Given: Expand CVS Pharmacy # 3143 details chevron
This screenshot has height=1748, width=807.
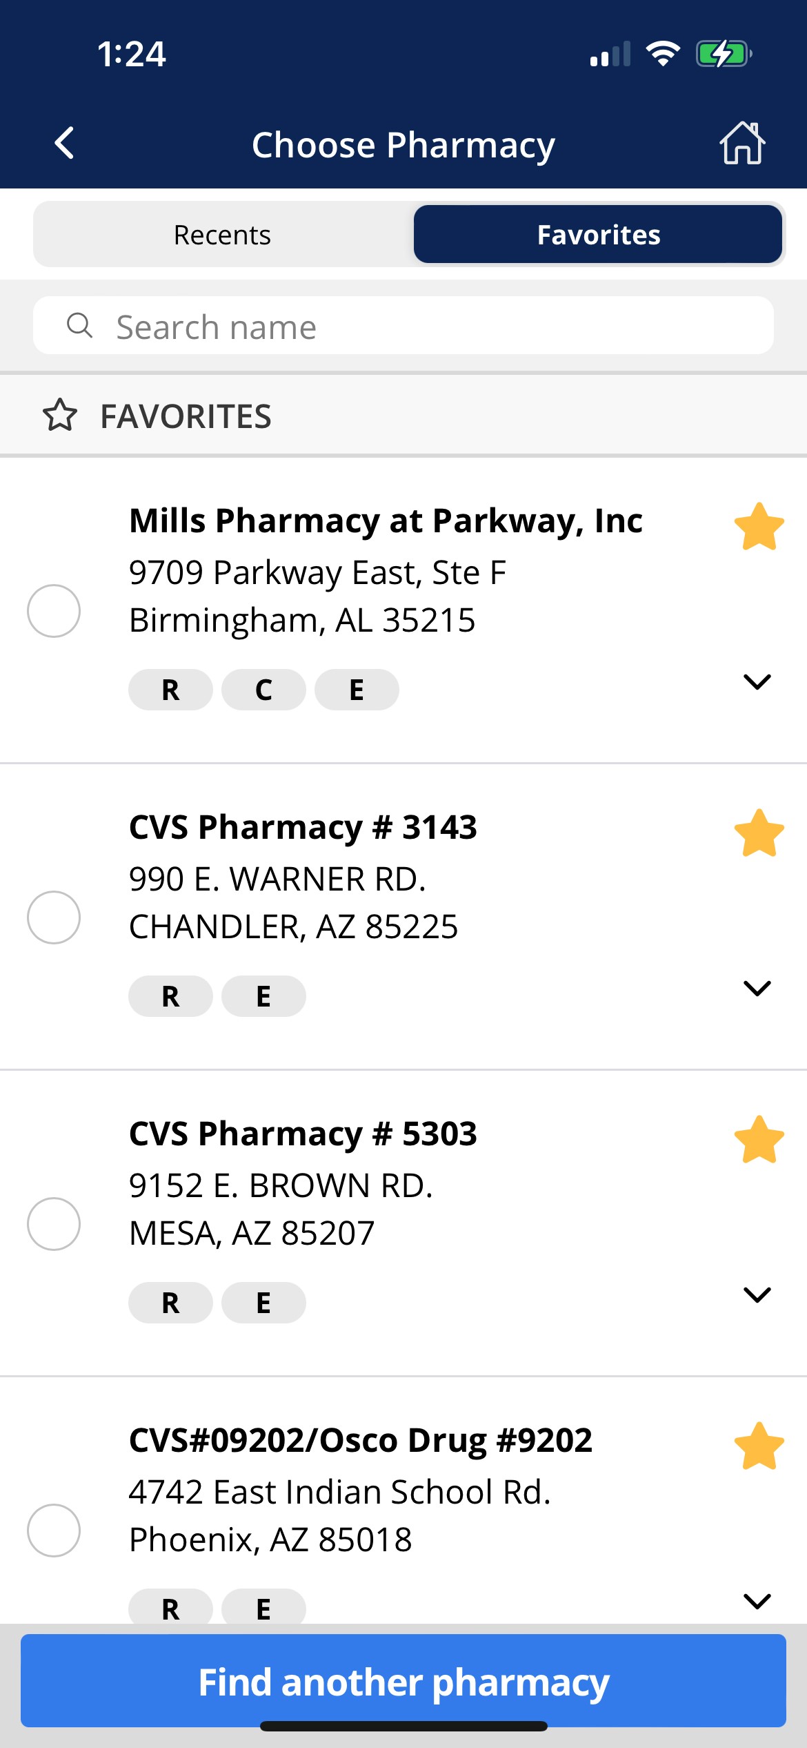Looking at the screenshot, I should pos(757,989).
